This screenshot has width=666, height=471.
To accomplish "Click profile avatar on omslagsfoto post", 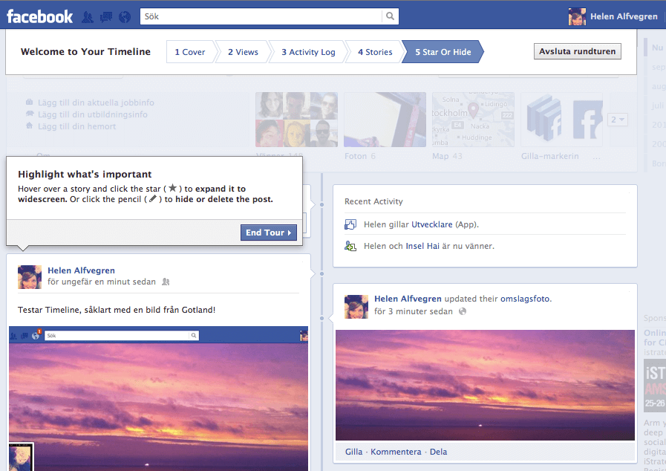I will (x=356, y=307).
